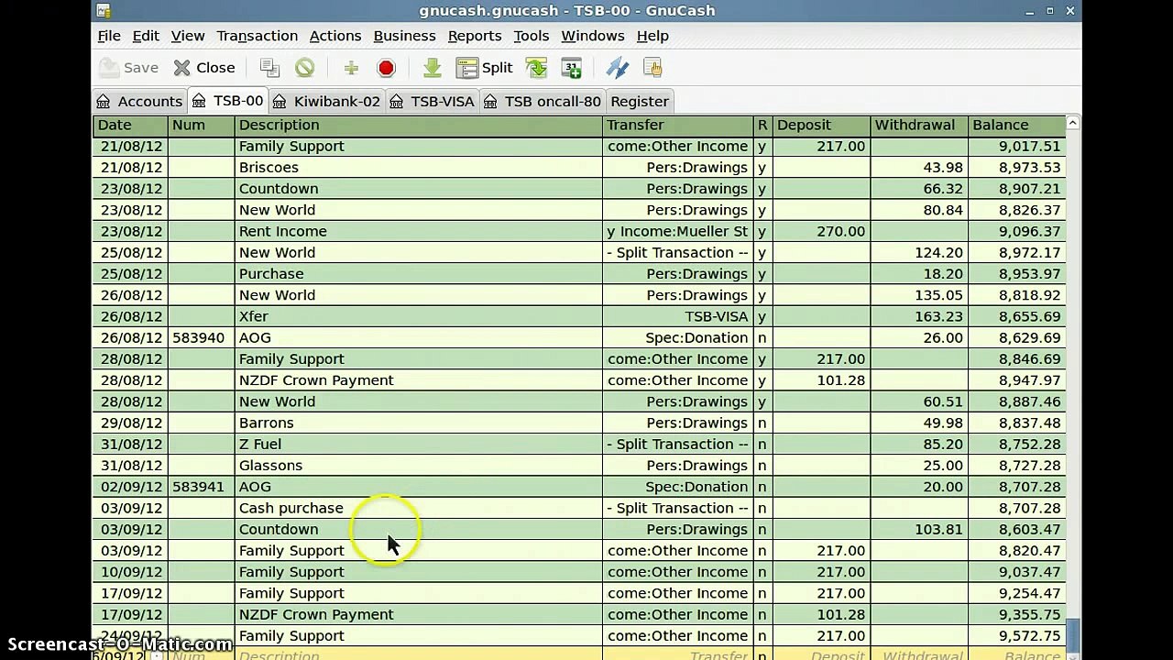Open the Reports menu
This screenshot has width=1173, height=660.
[475, 36]
